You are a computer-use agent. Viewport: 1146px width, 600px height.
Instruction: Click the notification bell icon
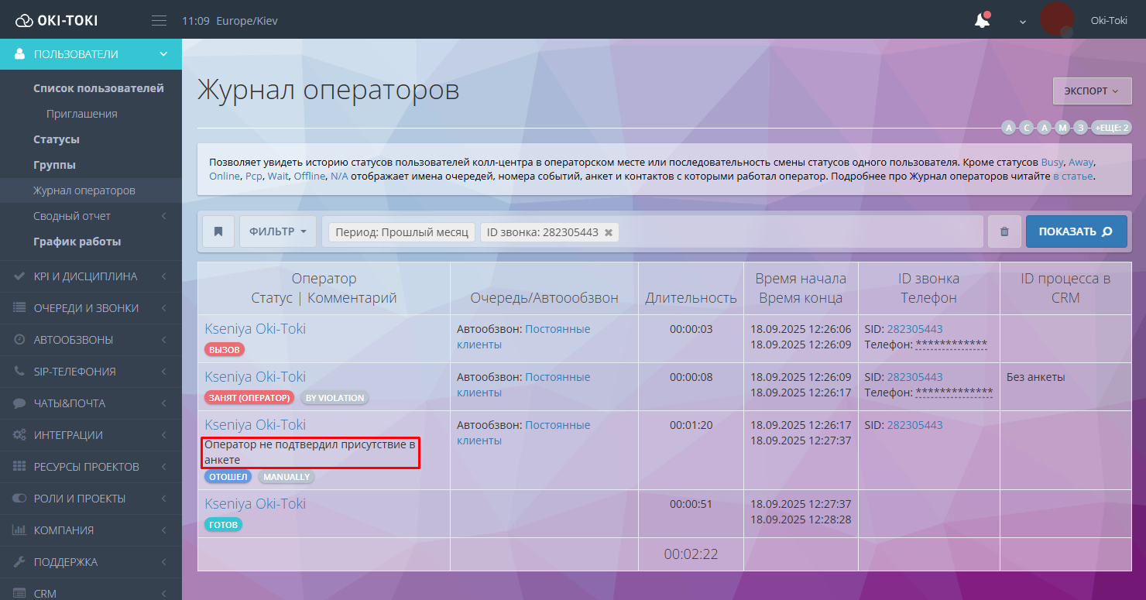982,21
